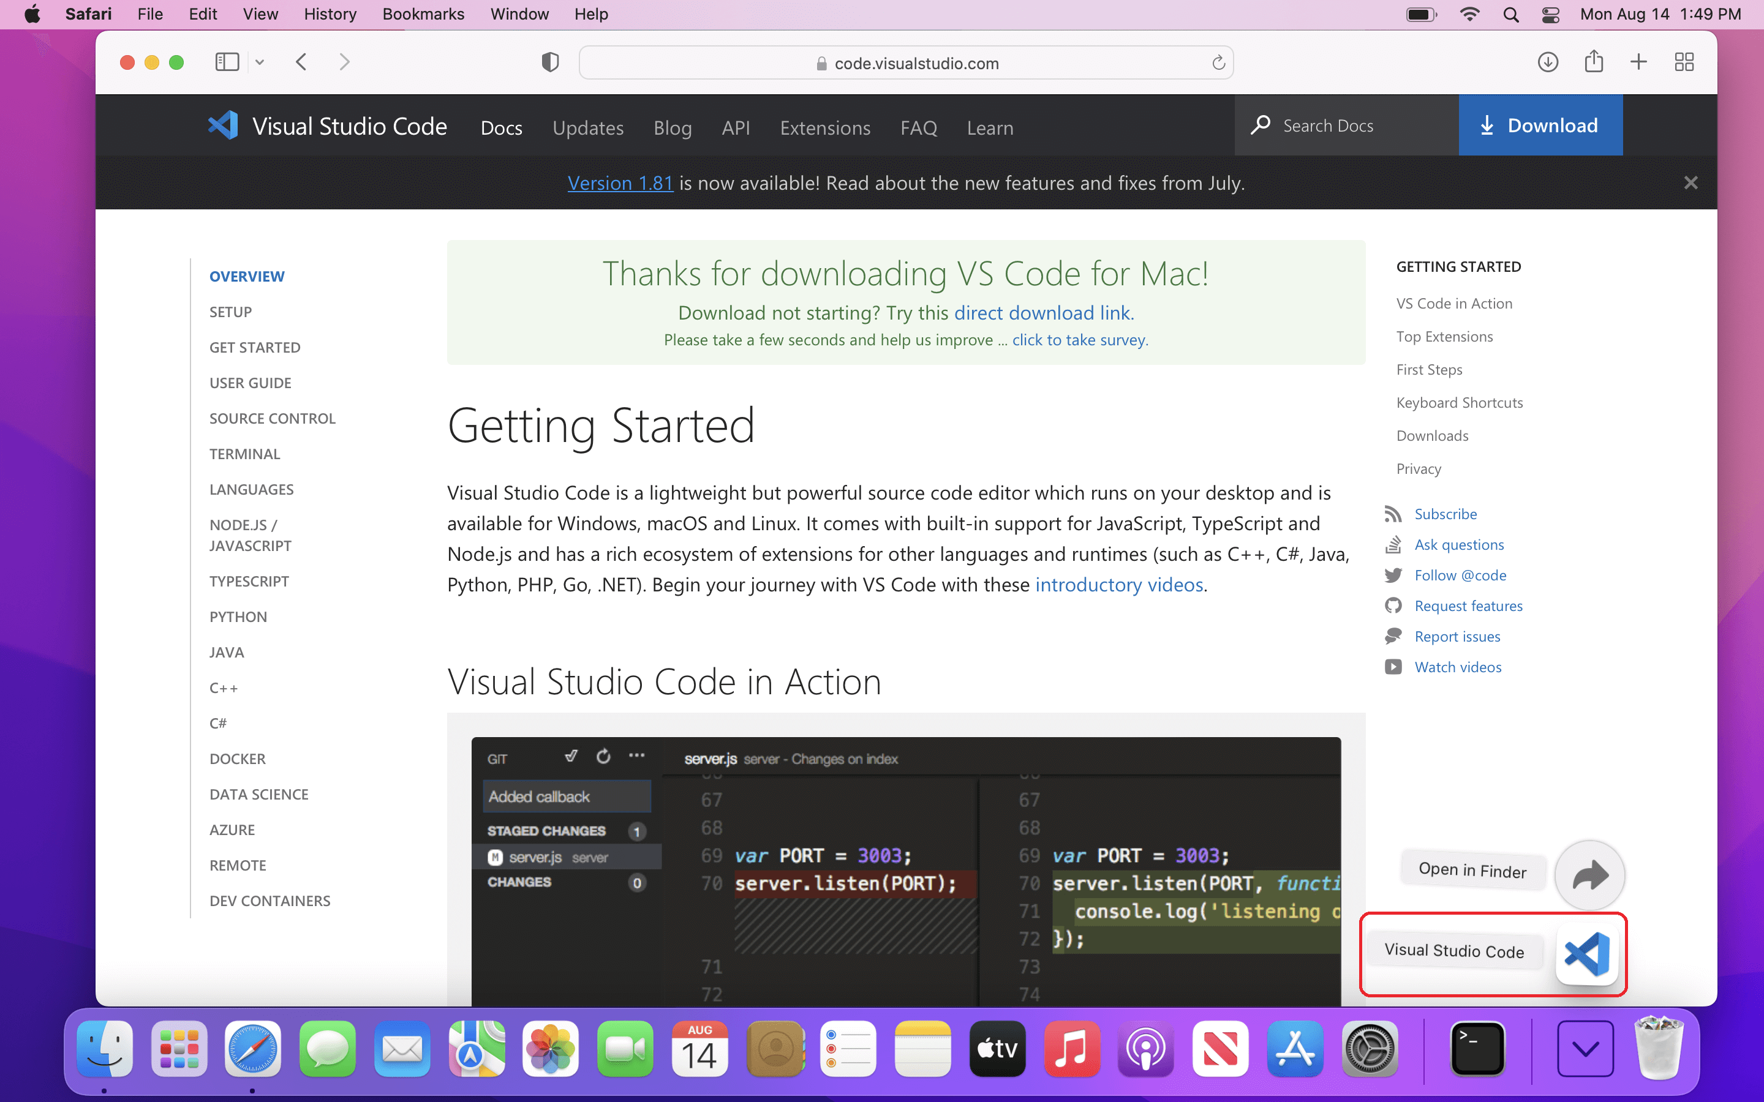1764x1102 pixels.
Task: Open the History menu
Action: click(330, 14)
